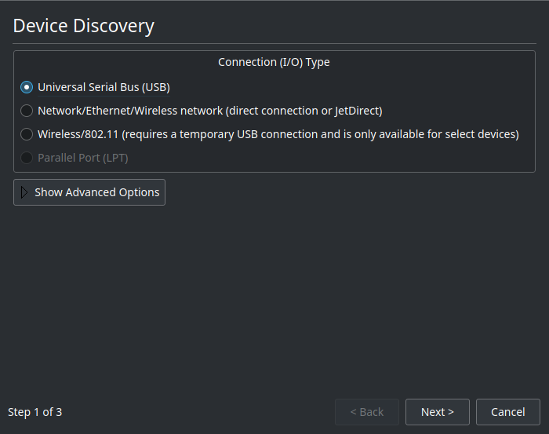The width and height of the screenshot is (549, 434).
Task: Click the greyed-out Parallel Port (LPT) radio button
Action: click(27, 158)
